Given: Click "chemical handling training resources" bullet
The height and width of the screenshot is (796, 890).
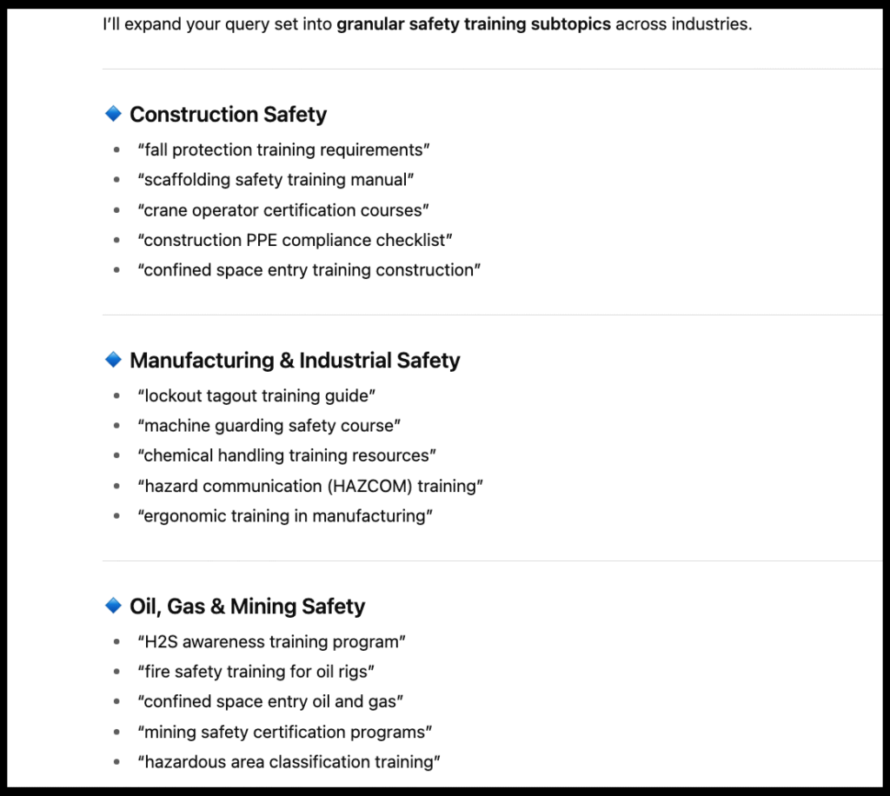Looking at the screenshot, I should click(x=287, y=456).
